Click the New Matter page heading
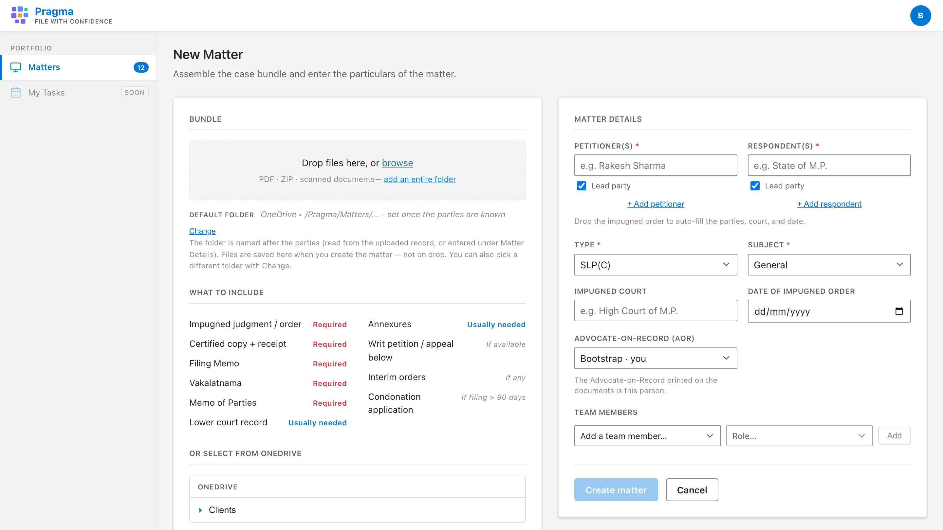The image size is (943, 530). pyautogui.click(x=208, y=55)
